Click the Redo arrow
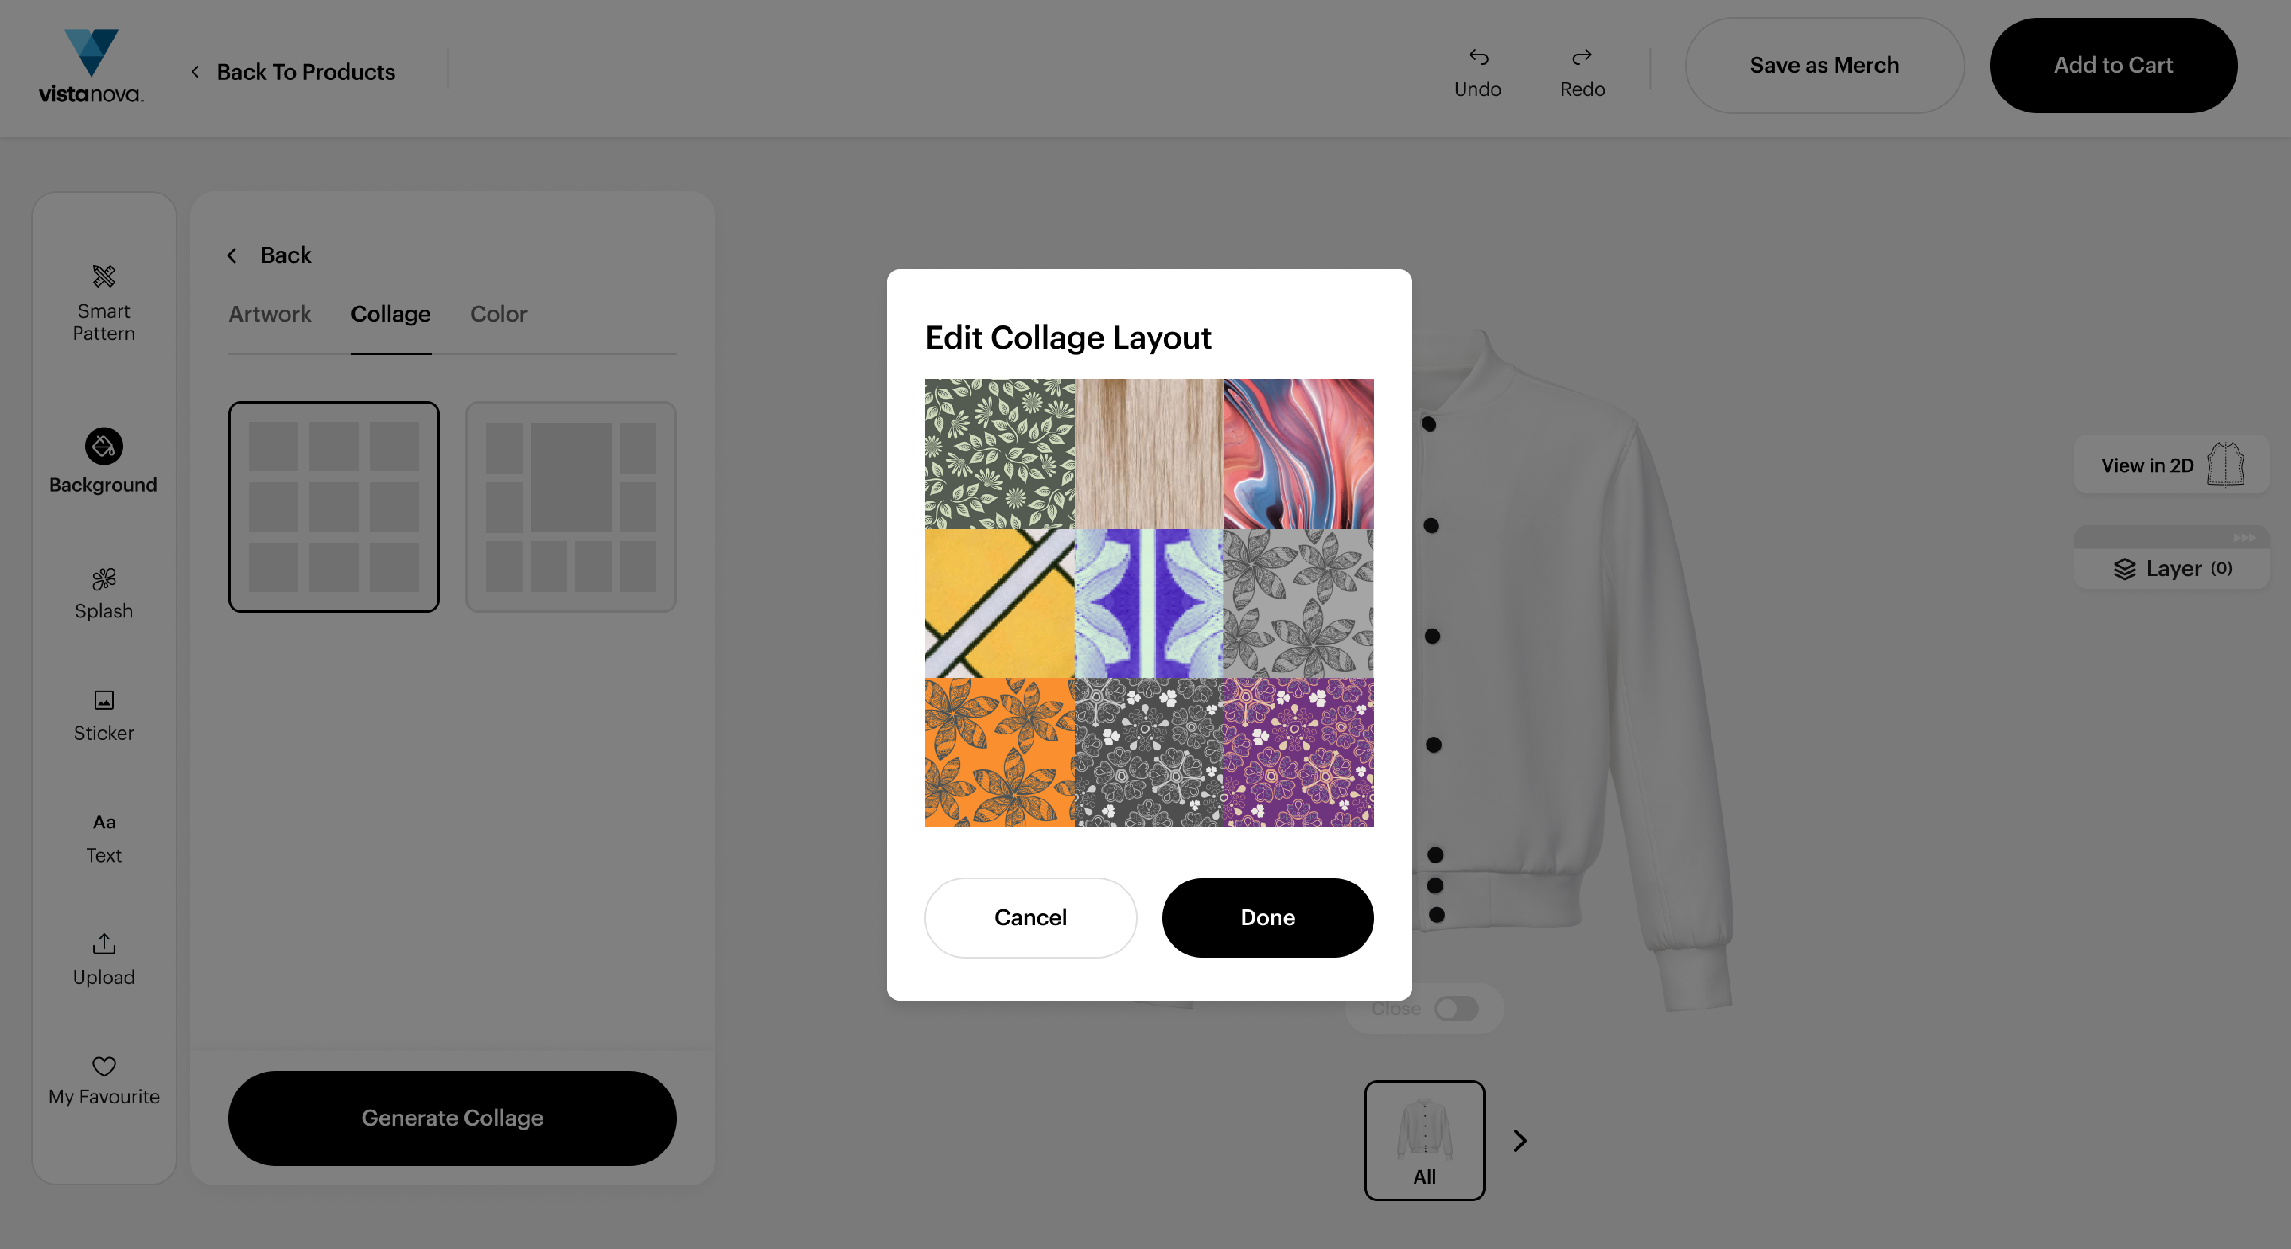 point(1581,58)
